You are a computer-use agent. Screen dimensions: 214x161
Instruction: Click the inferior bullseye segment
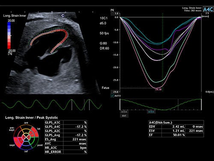point(26,147)
